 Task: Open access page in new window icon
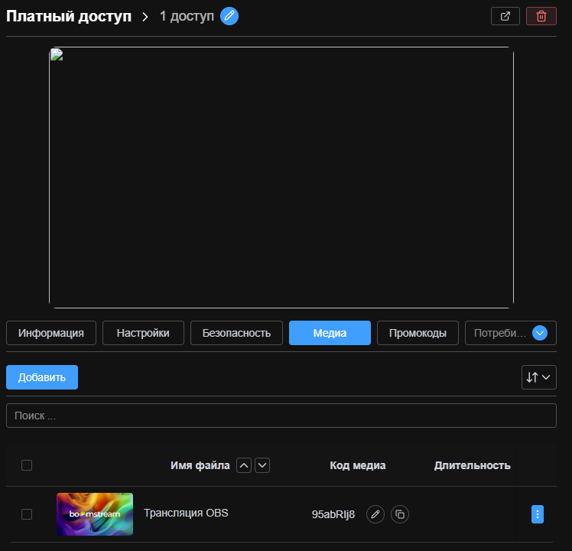tap(505, 16)
